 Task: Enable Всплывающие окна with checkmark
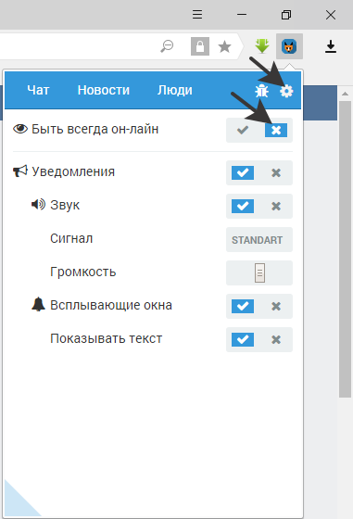point(243,306)
